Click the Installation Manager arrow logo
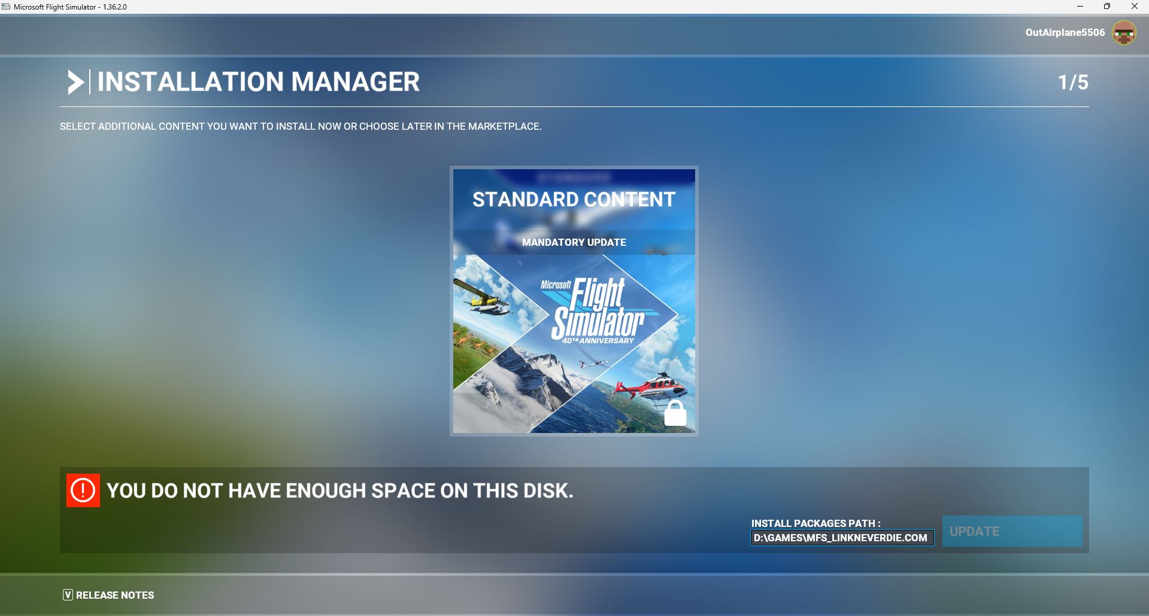 click(x=75, y=82)
